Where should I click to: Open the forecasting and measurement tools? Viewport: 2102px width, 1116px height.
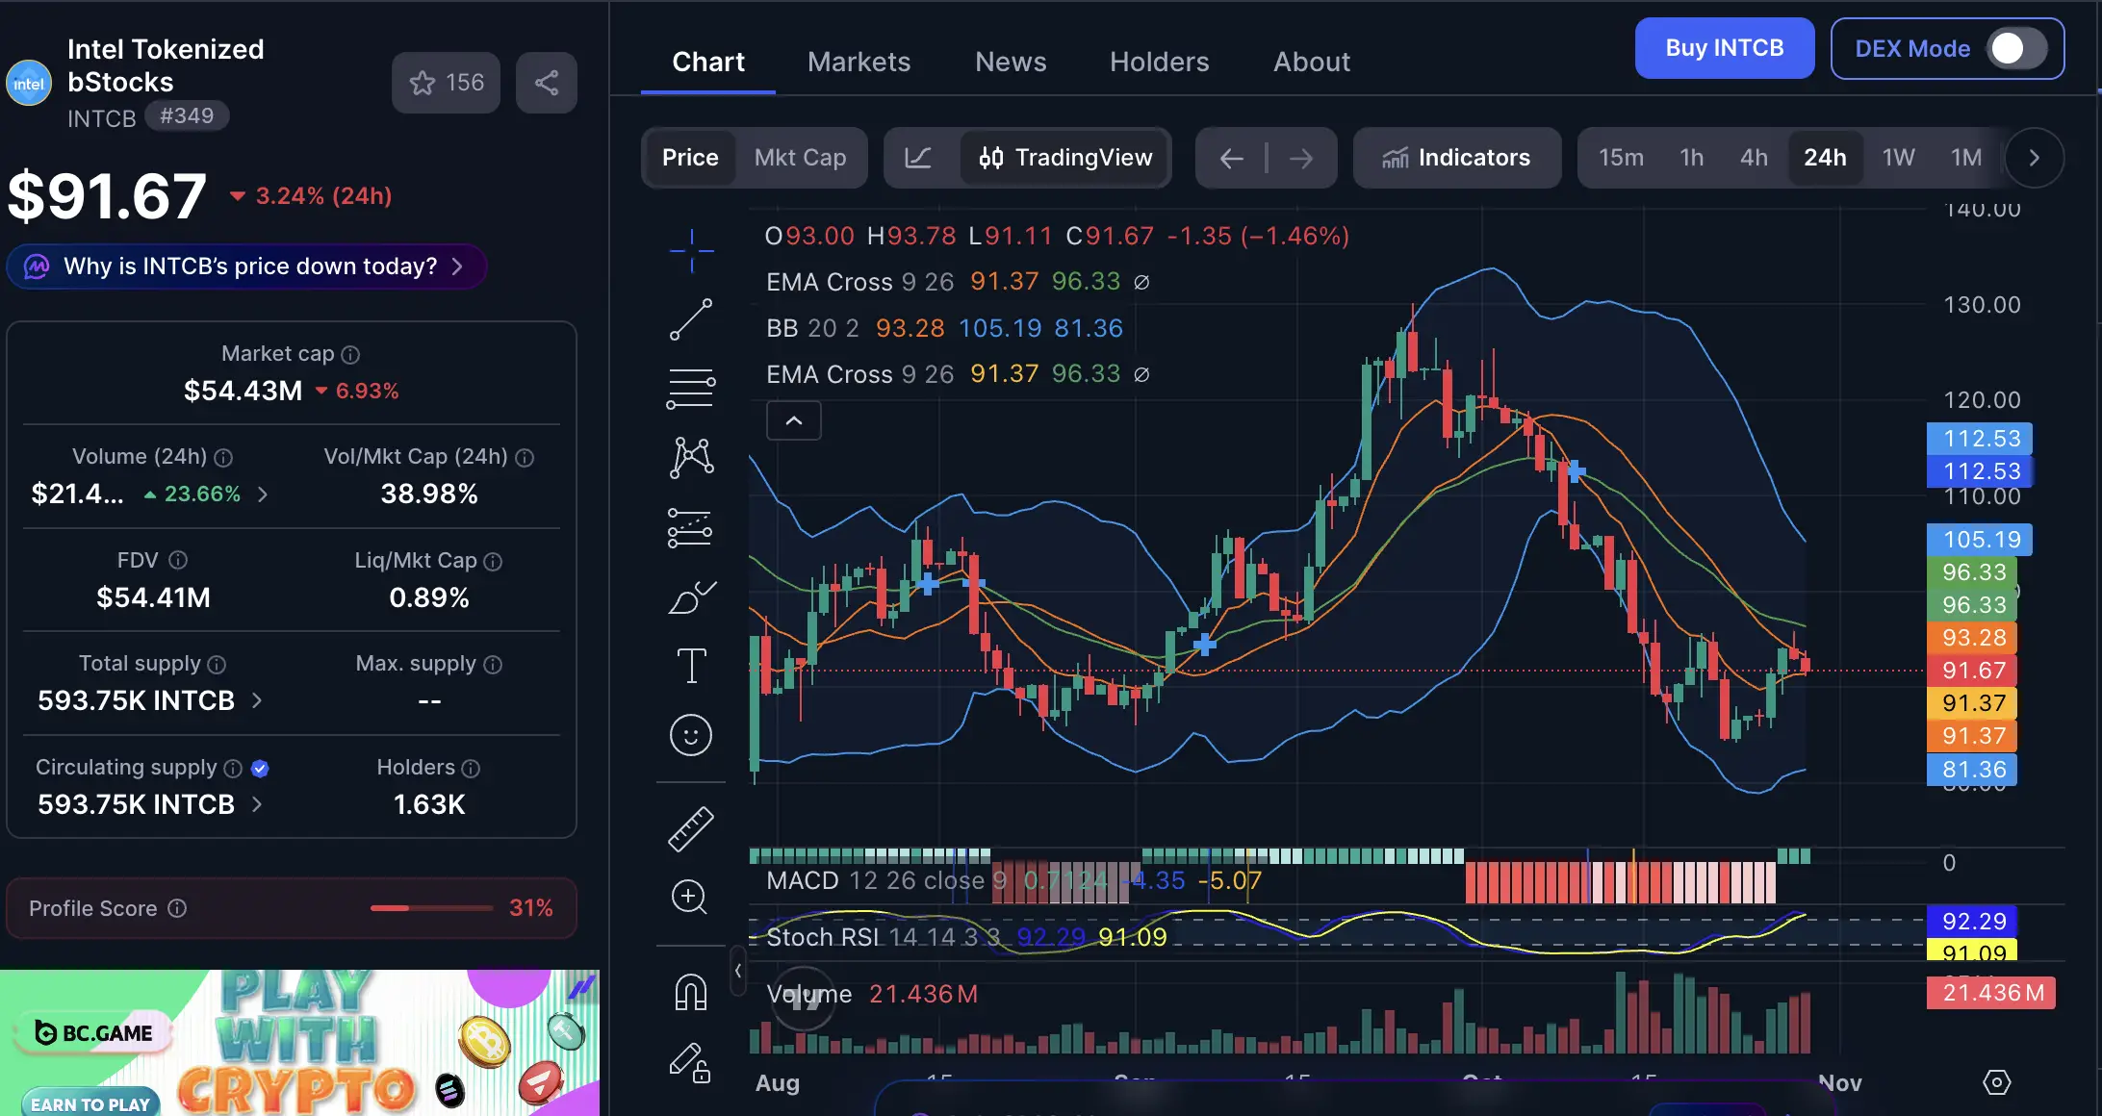(691, 527)
